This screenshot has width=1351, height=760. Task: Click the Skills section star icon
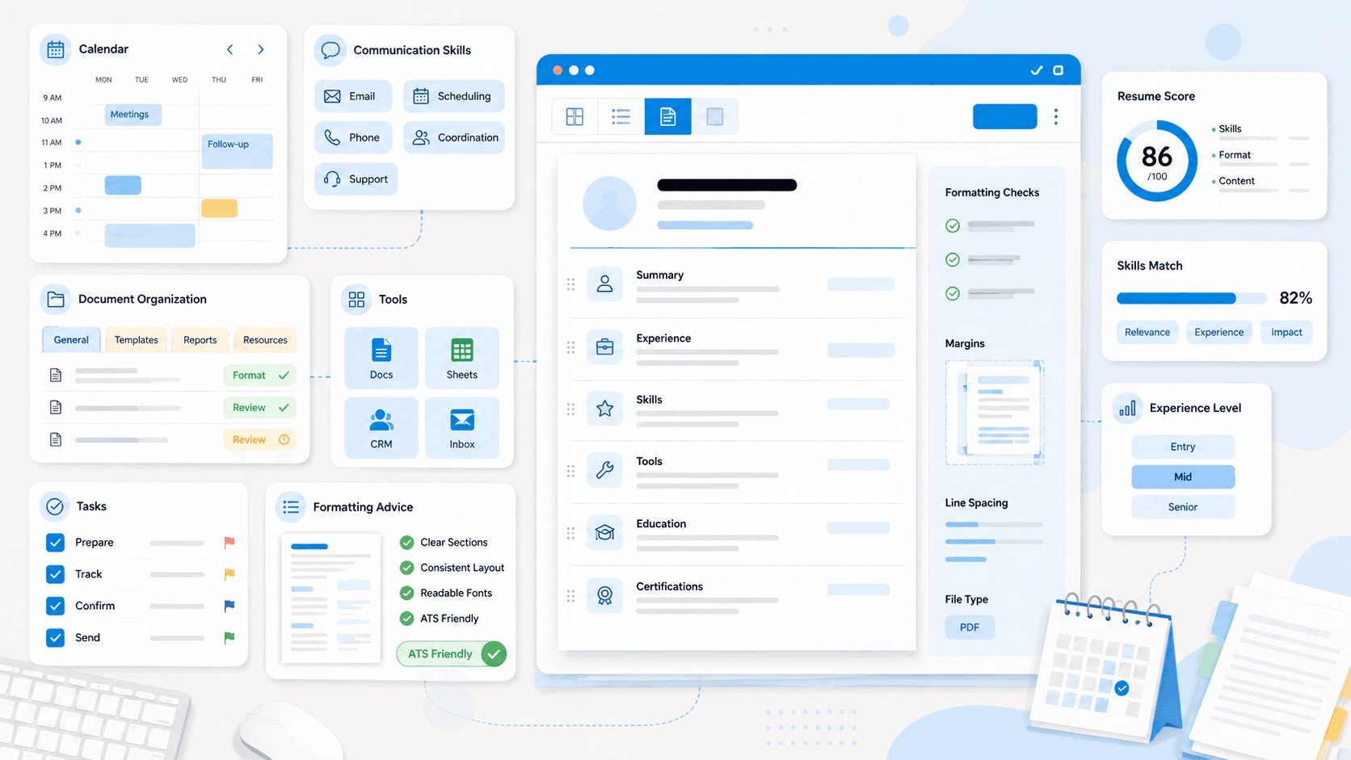tap(604, 409)
